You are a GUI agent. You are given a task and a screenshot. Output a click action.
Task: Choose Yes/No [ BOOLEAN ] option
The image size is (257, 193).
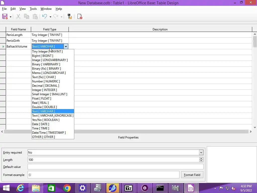[53, 120]
